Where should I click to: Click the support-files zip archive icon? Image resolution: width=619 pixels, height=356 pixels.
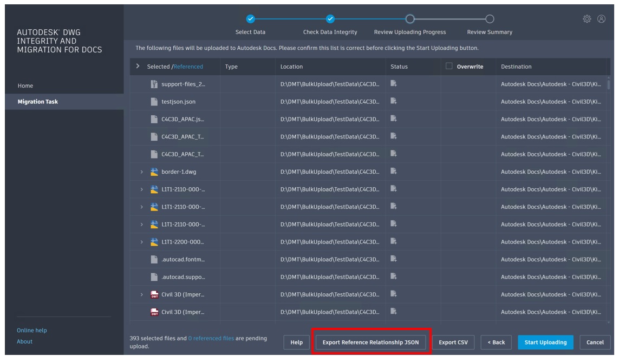[154, 84]
